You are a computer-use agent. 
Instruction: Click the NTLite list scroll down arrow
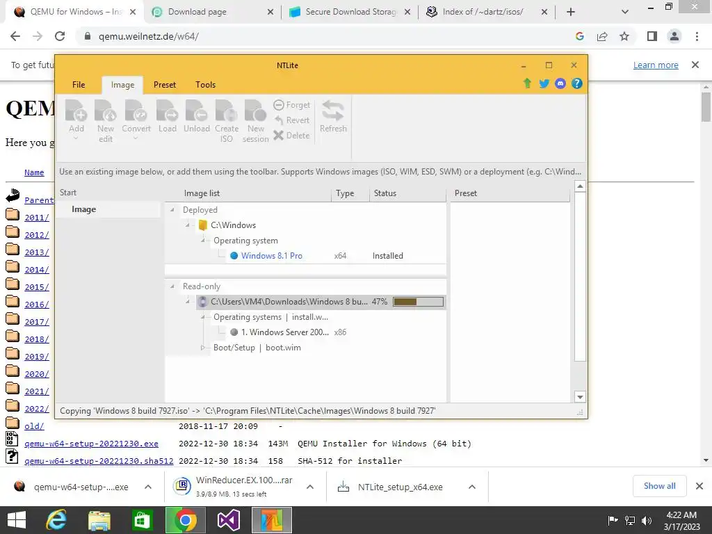[x=580, y=397]
